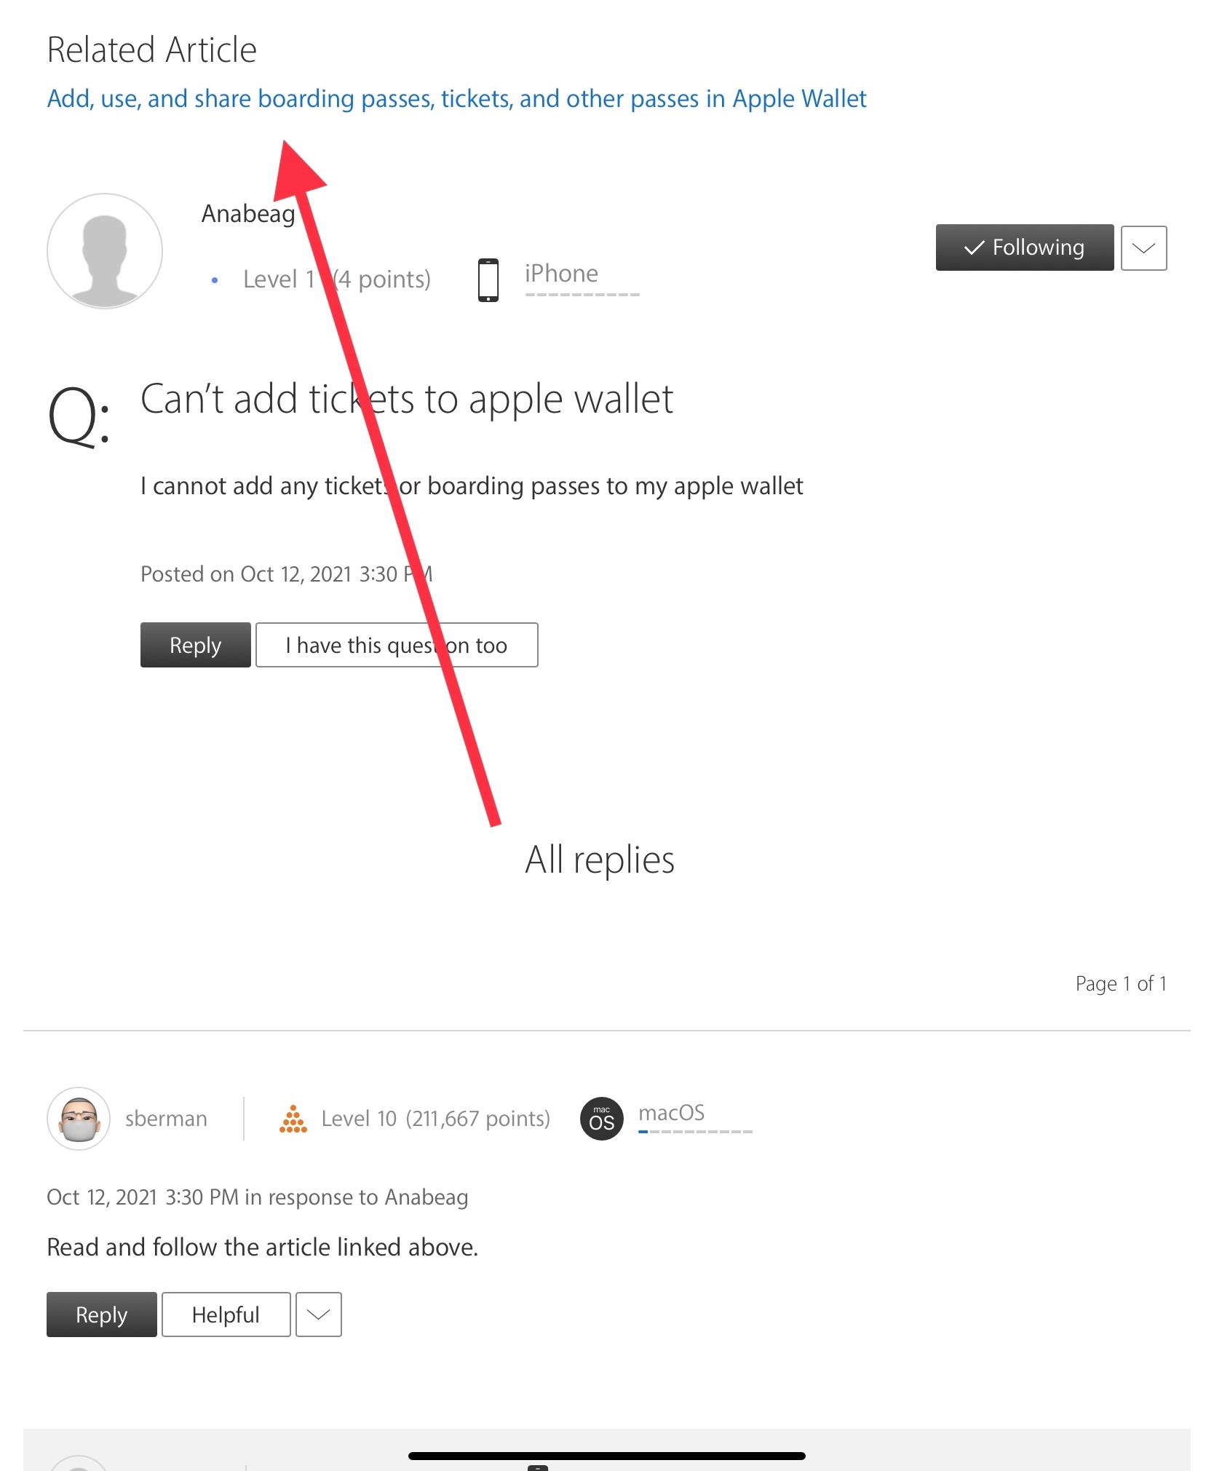Reply to sberman's answer
Screen dimensions: 1214x1471
(102, 1315)
